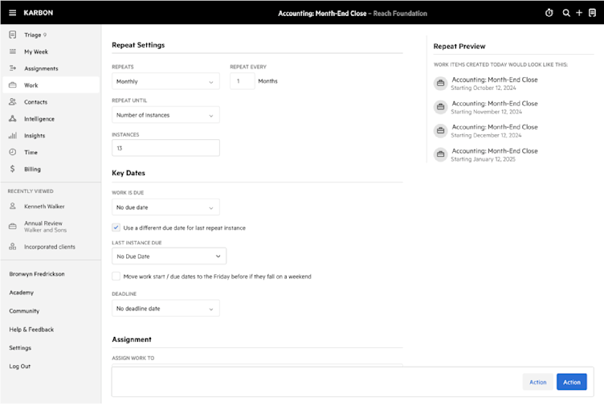Open the notes icon in top bar
The image size is (604, 406).
[593, 13]
